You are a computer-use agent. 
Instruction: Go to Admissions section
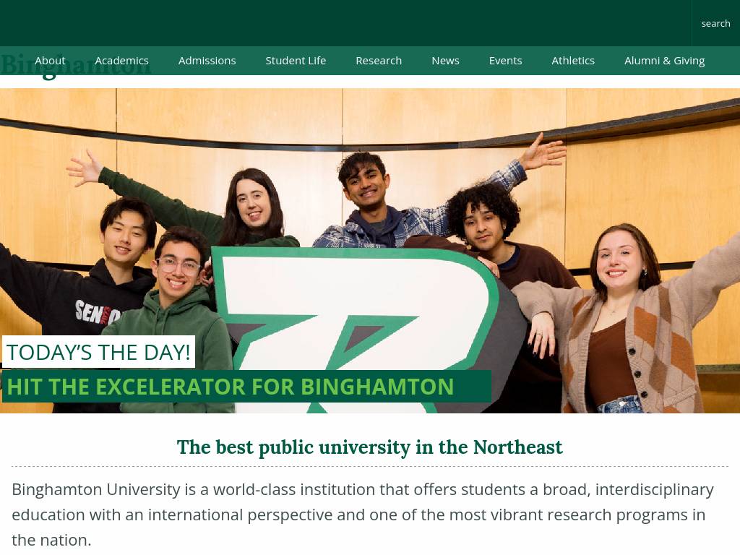(x=207, y=61)
